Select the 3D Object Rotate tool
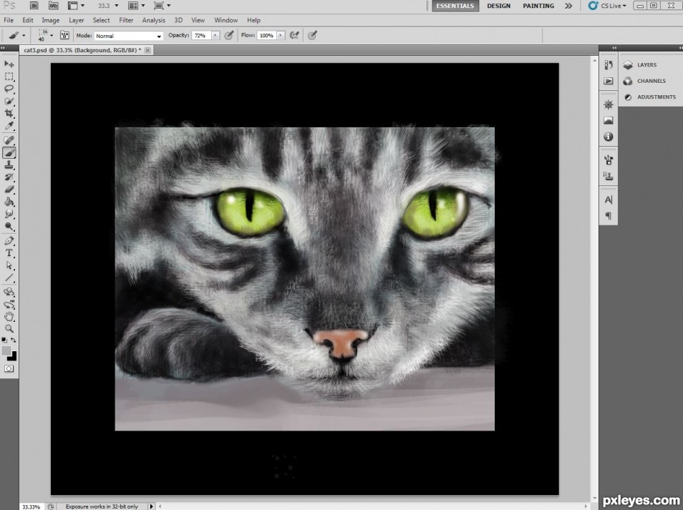This screenshot has width=683, height=510. tap(9, 292)
